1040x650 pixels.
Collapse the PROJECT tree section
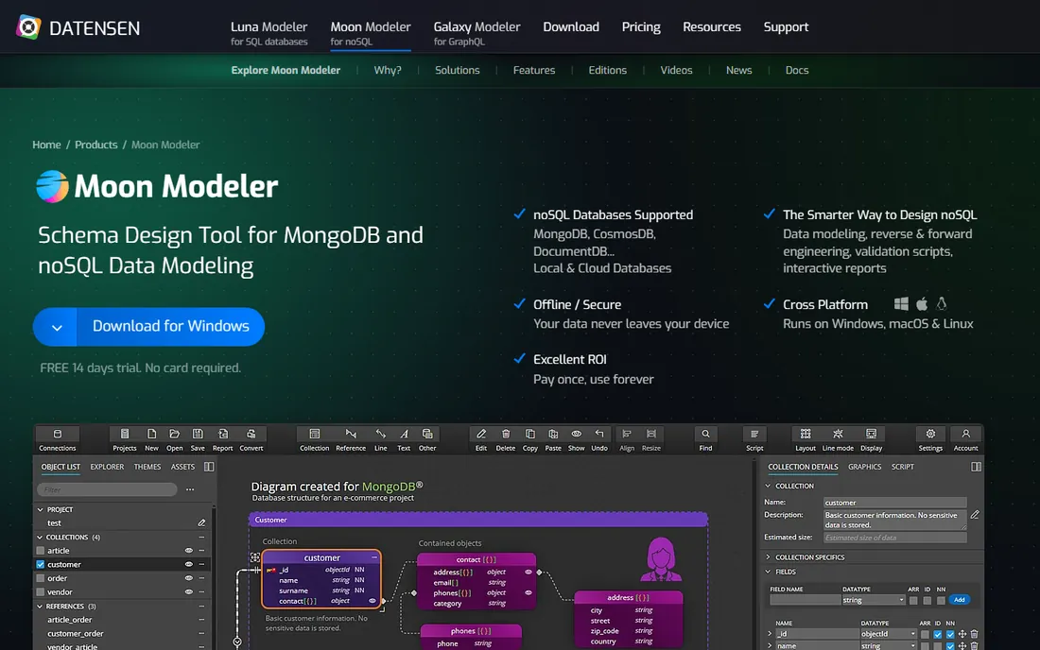41,509
